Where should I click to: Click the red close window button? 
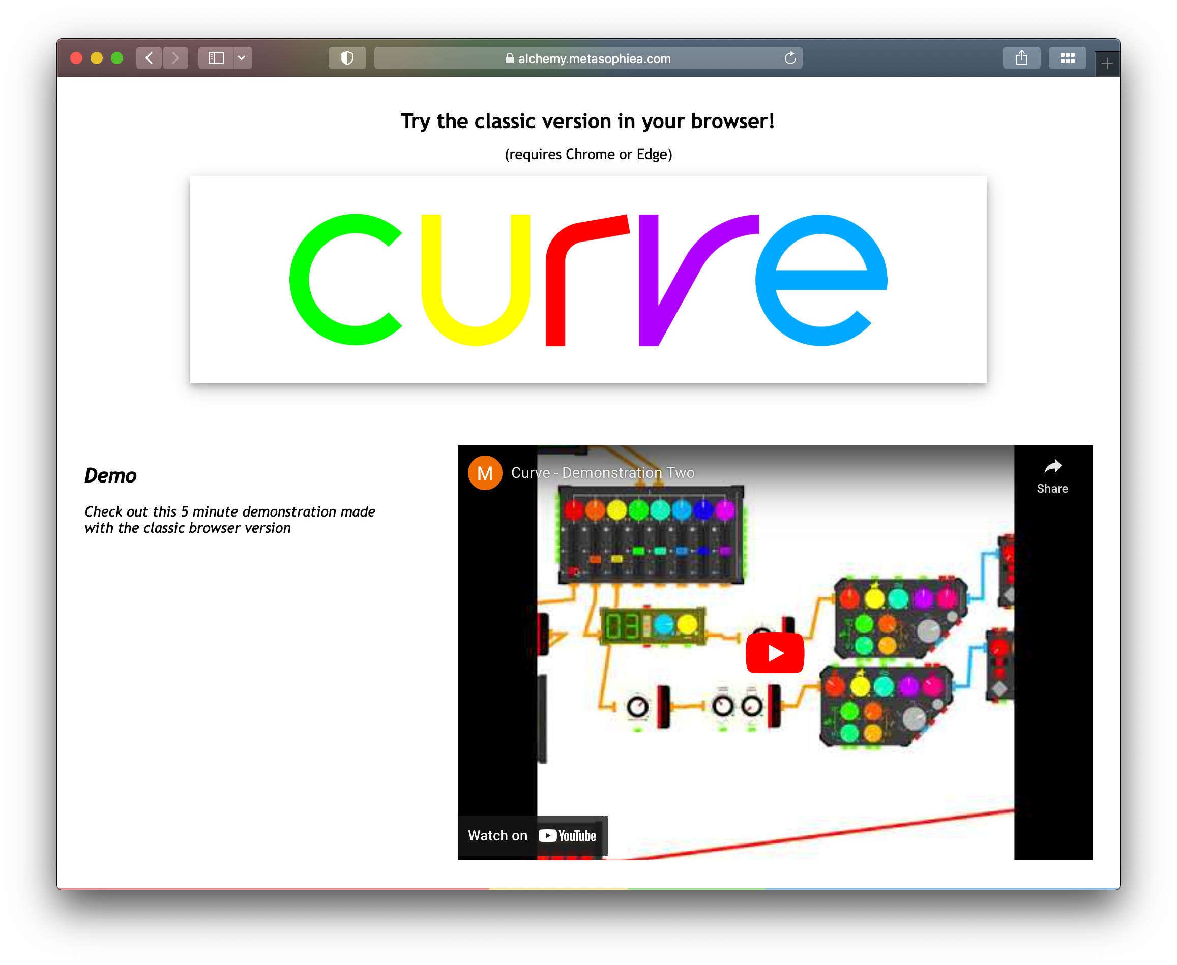77,58
